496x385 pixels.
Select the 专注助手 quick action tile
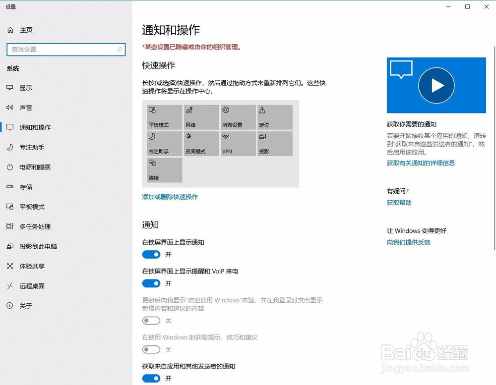click(x=165, y=144)
